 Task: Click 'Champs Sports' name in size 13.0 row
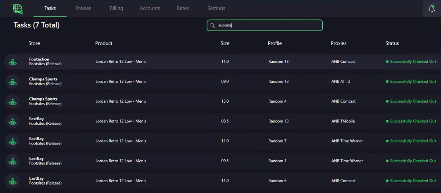pos(43,99)
